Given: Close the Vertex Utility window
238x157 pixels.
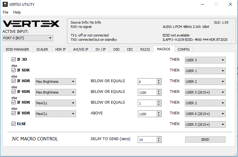Looking at the screenshot, I should pyautogui.click(x=230, y=4).
